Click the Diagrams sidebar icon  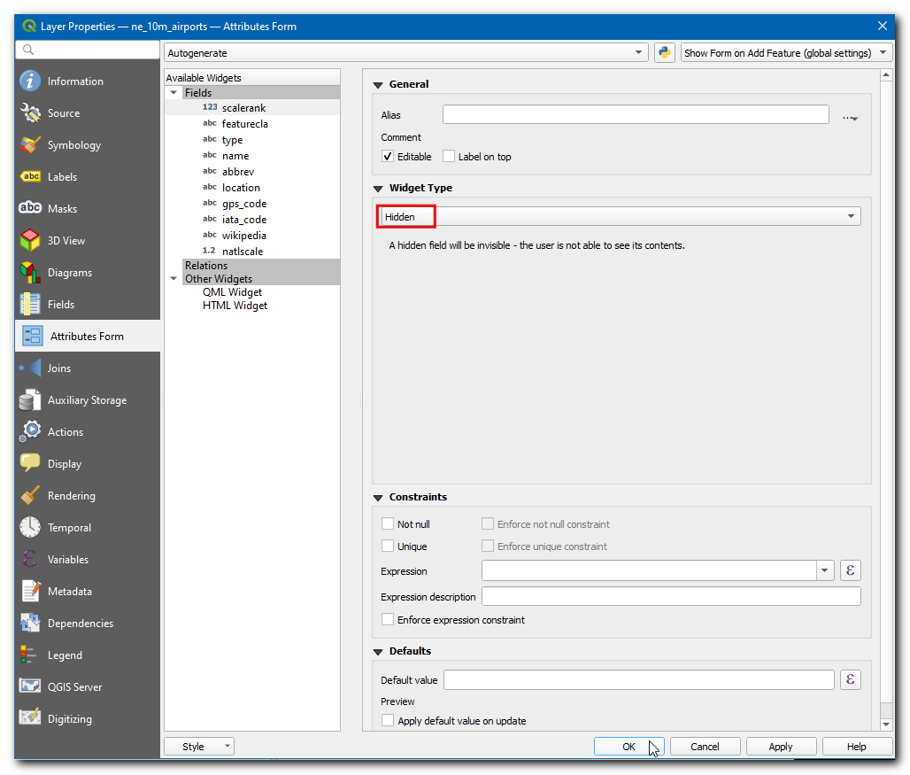[31, 273]
